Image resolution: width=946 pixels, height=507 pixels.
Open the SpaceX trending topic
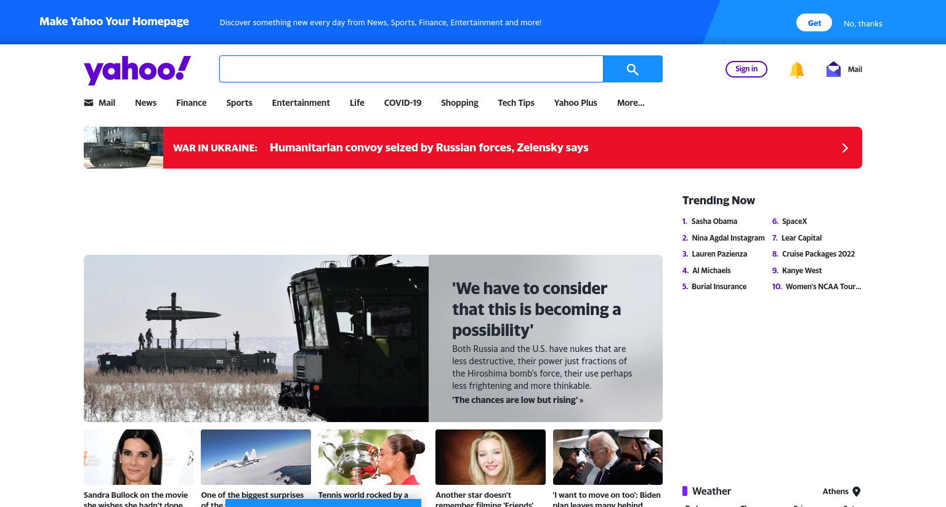[794, 222]
